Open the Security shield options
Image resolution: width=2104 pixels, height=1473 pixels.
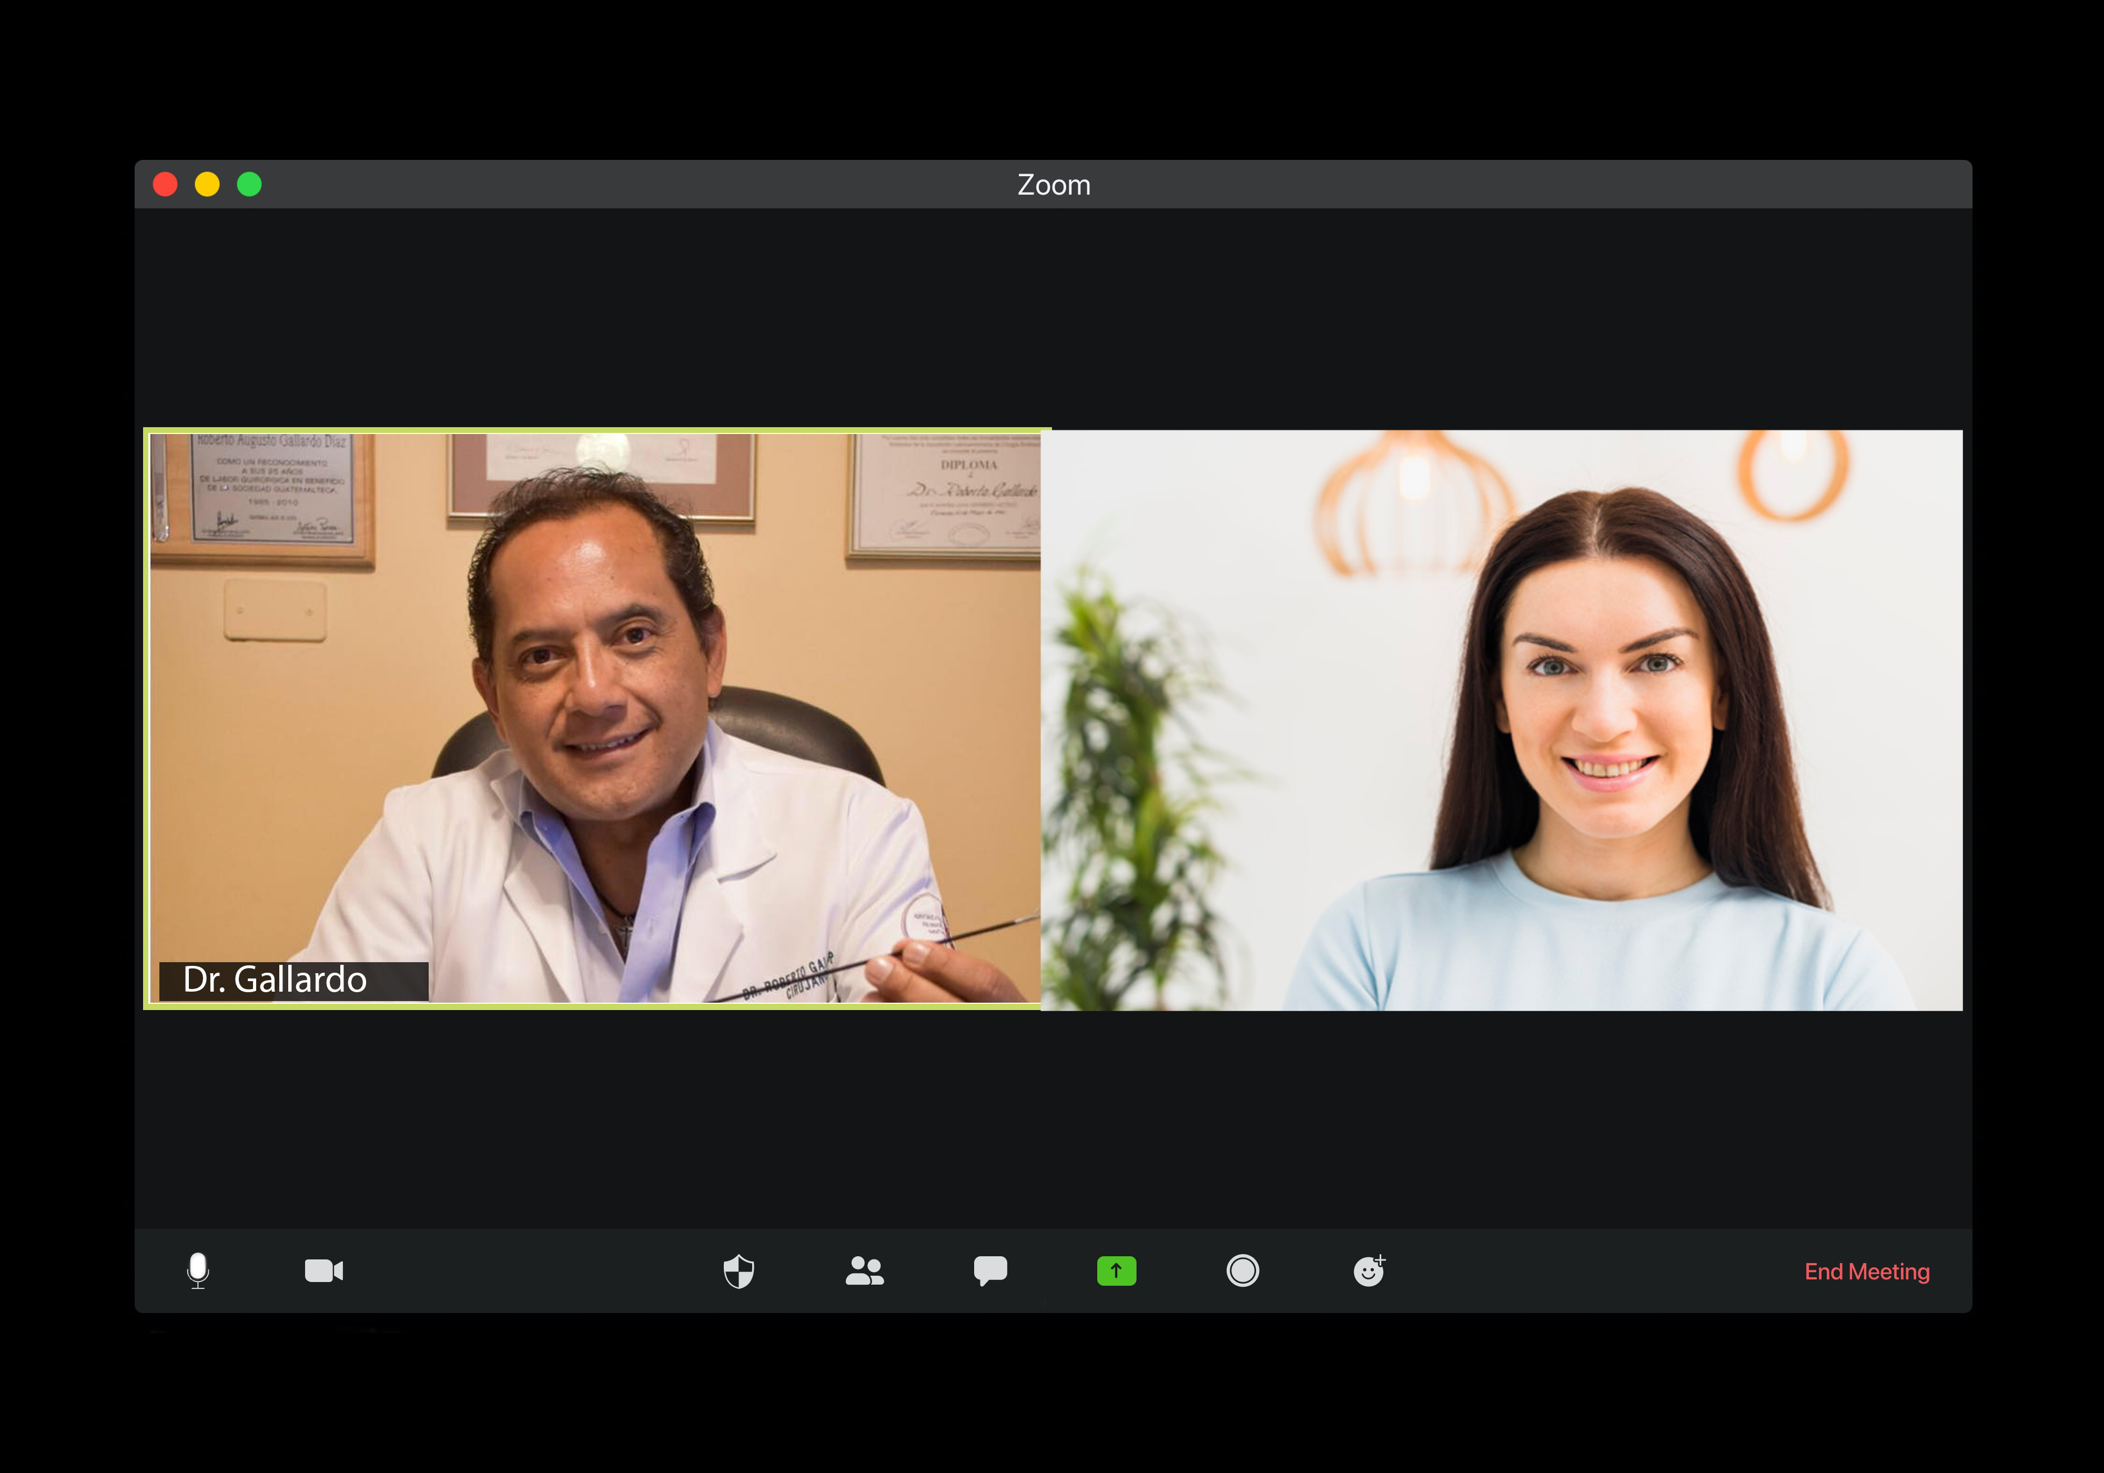[739, 1270]
